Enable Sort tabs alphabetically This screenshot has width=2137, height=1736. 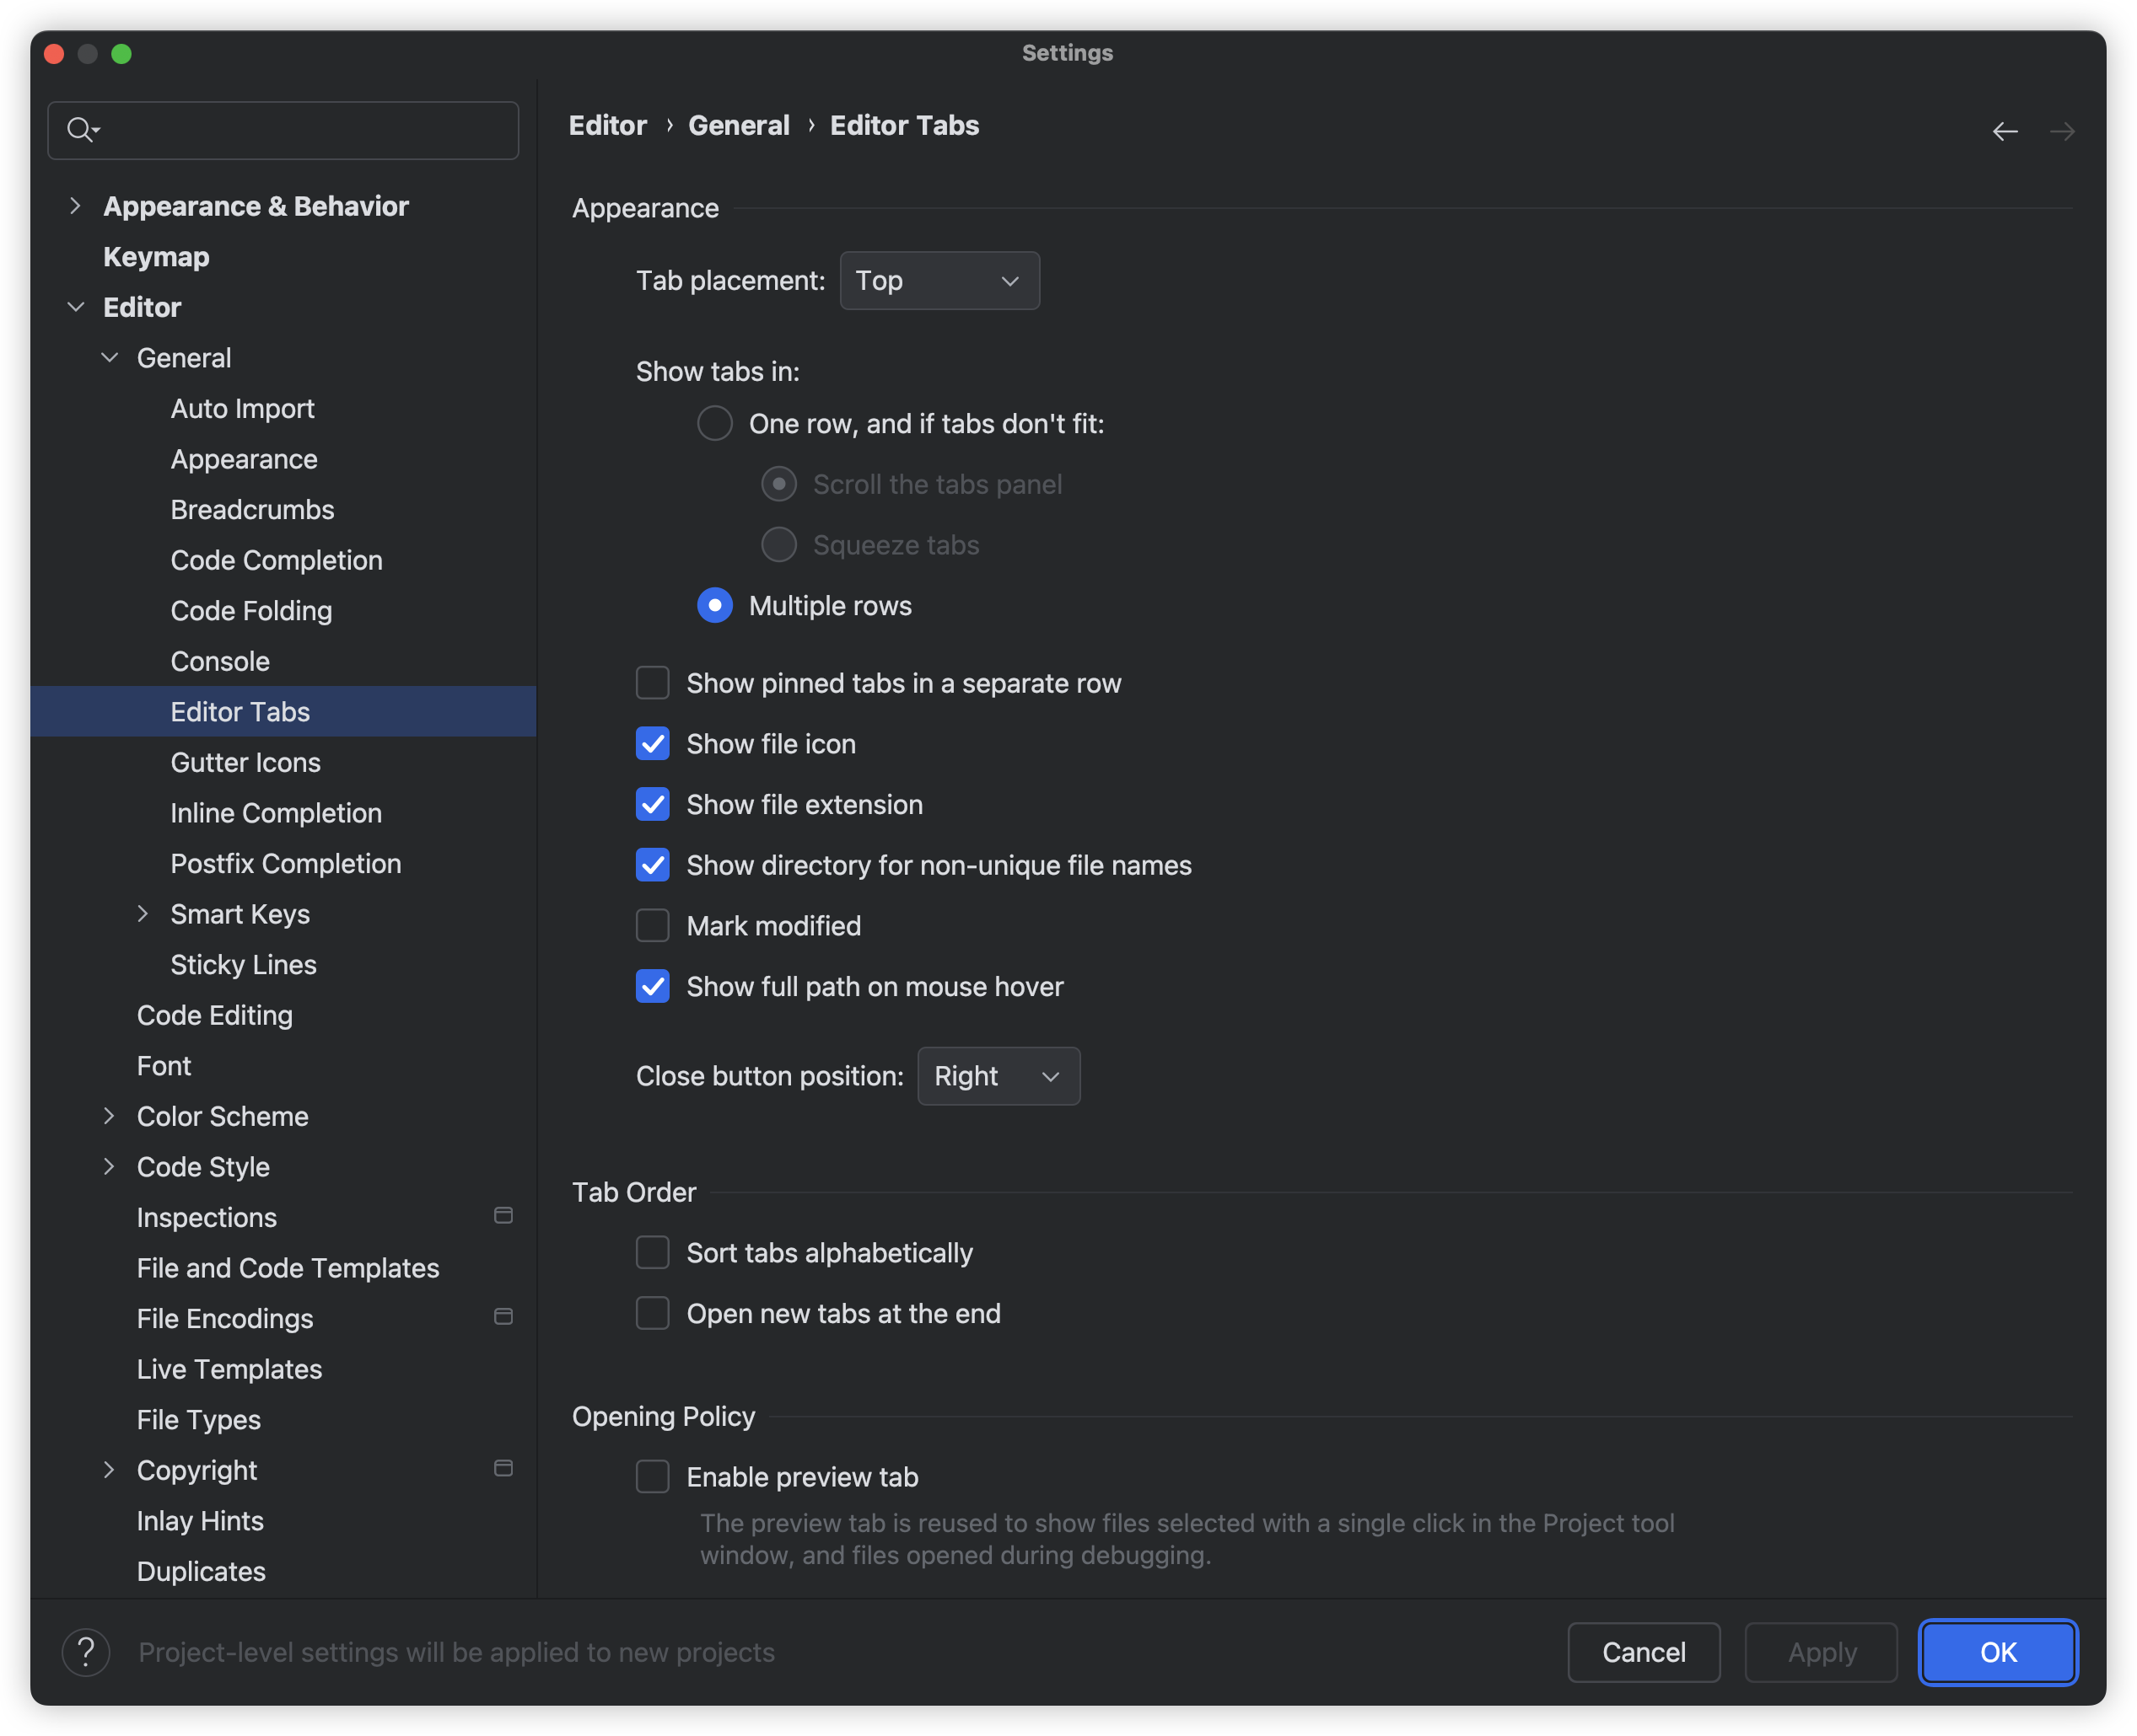(654, 1253)
